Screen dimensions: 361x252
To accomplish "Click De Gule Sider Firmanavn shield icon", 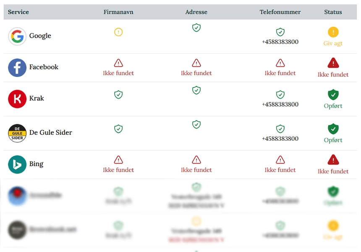I will coord(118,129).
